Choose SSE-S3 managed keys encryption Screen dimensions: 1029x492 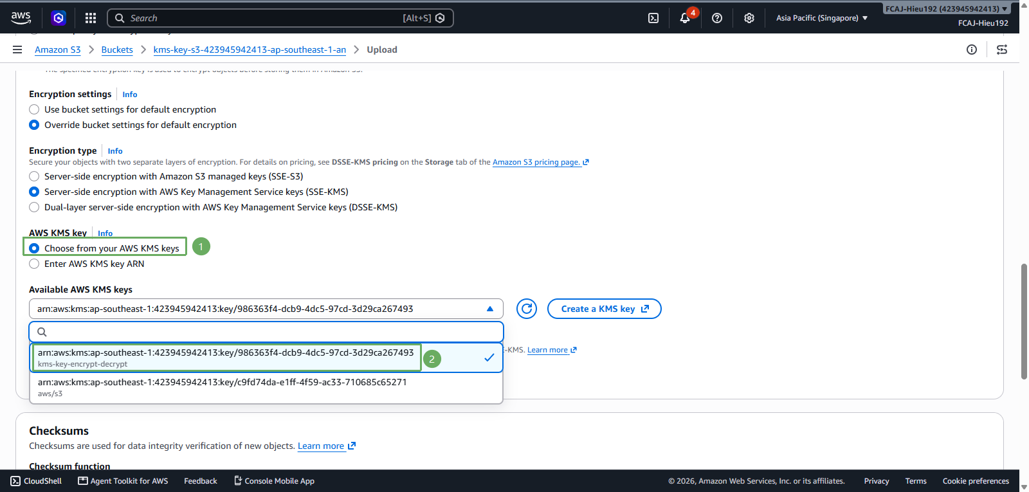pyautogui.click(x=34, y=176)
